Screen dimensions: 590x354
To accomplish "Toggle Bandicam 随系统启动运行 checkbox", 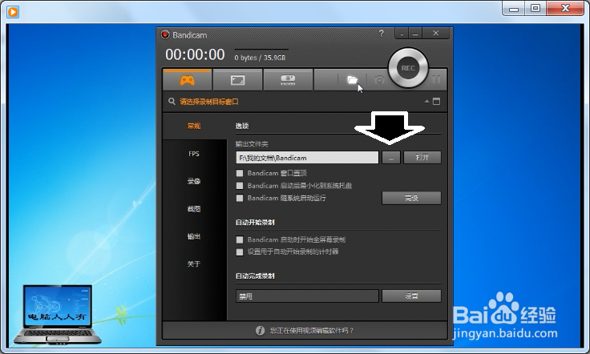I will [x=240, y=198].
